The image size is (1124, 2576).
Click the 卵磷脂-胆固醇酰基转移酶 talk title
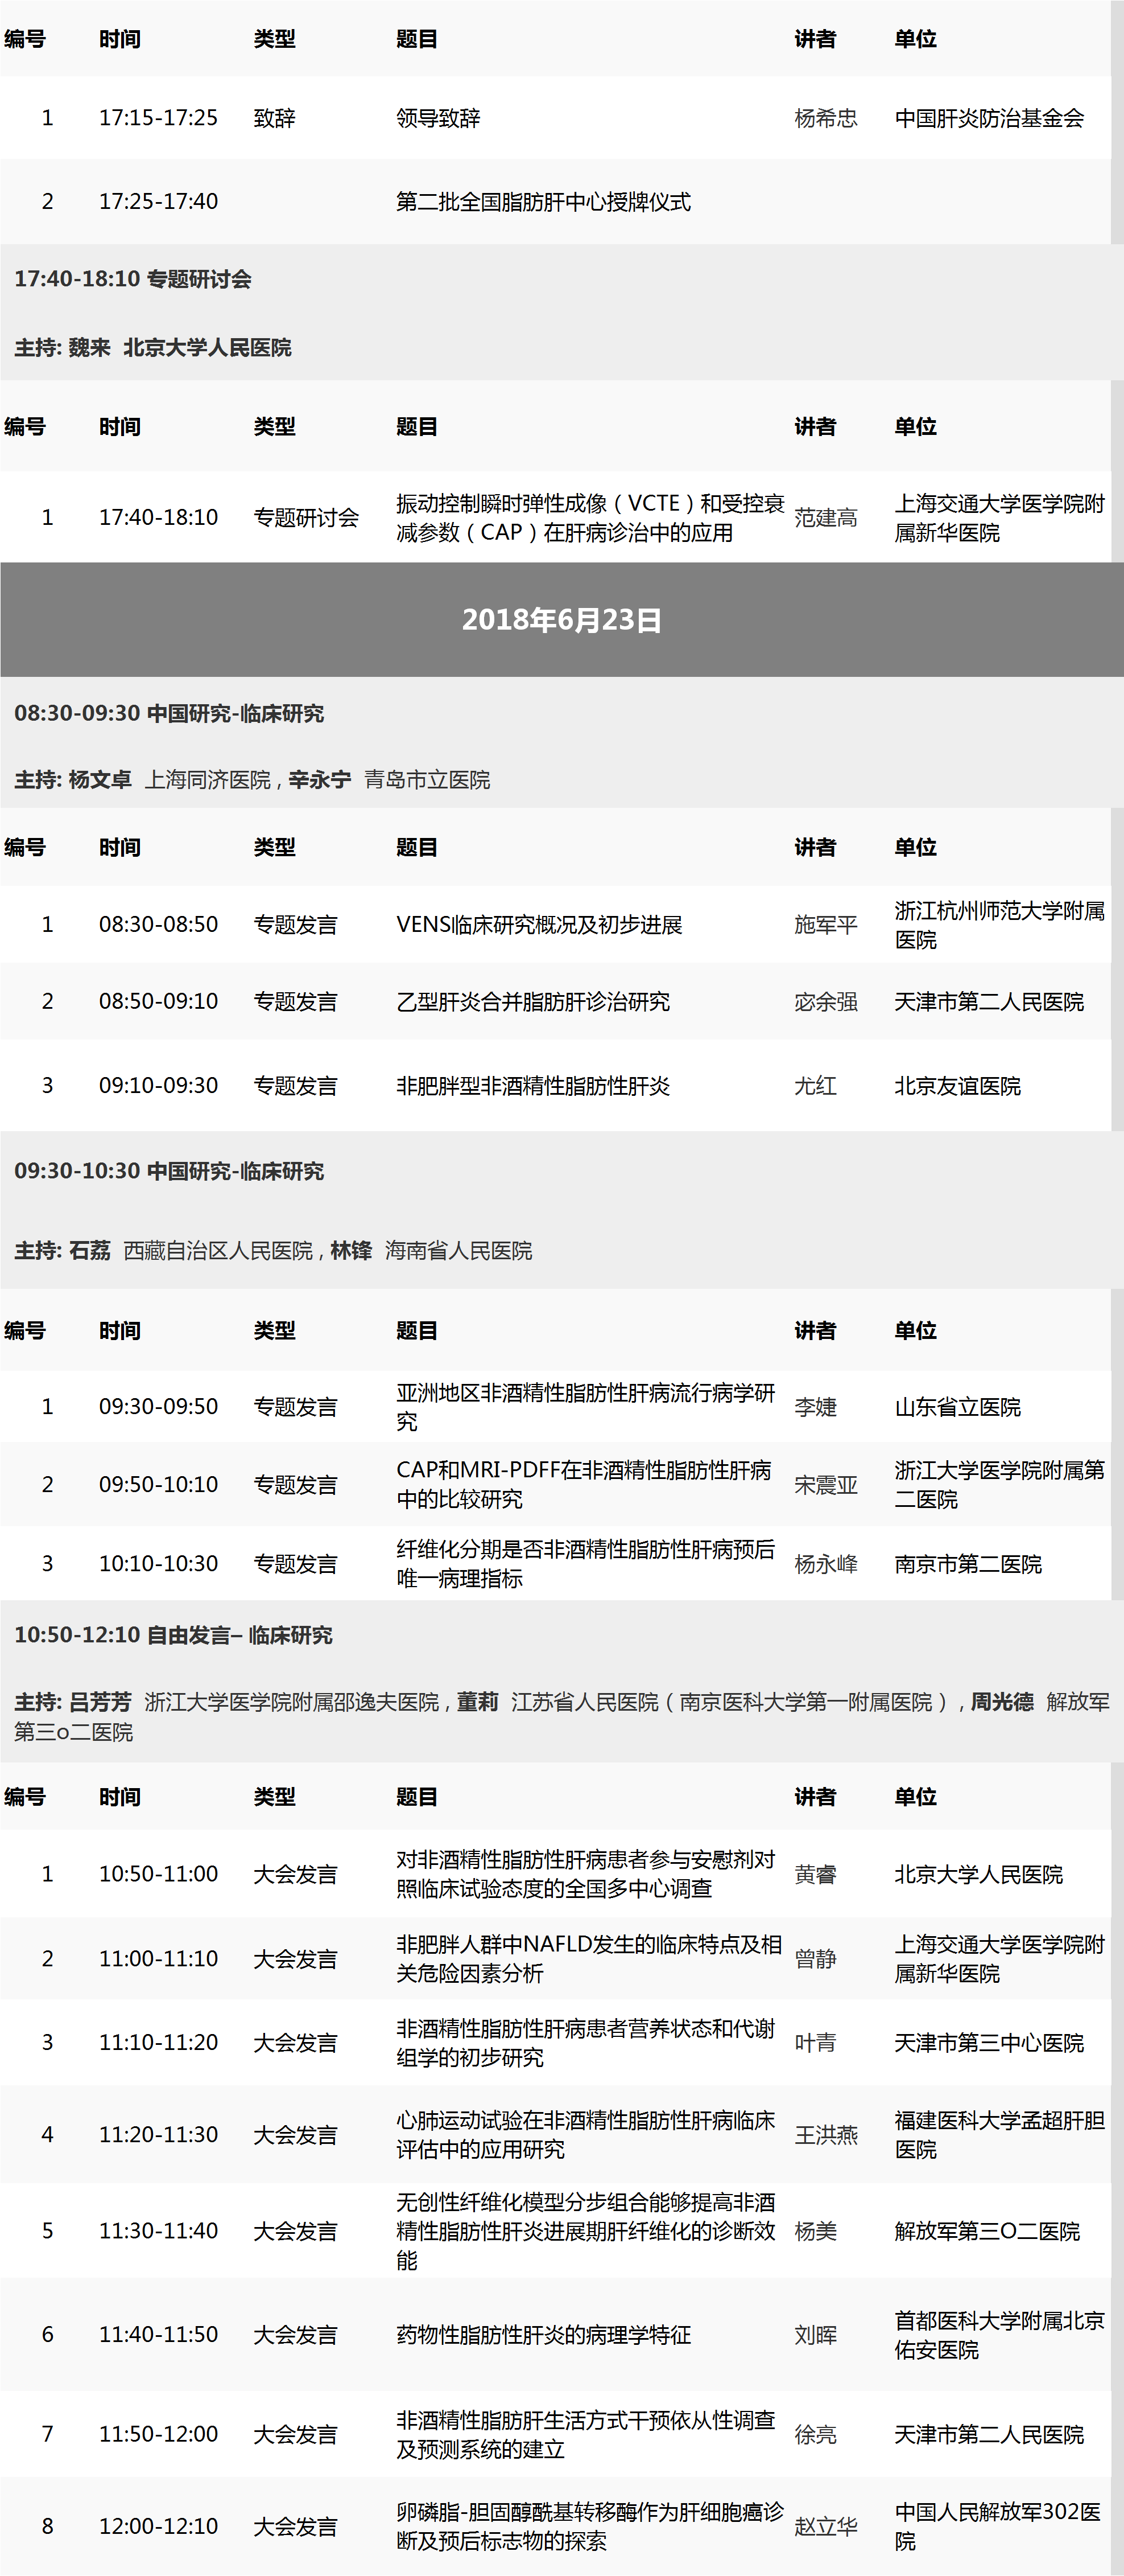coord(590,2527)
